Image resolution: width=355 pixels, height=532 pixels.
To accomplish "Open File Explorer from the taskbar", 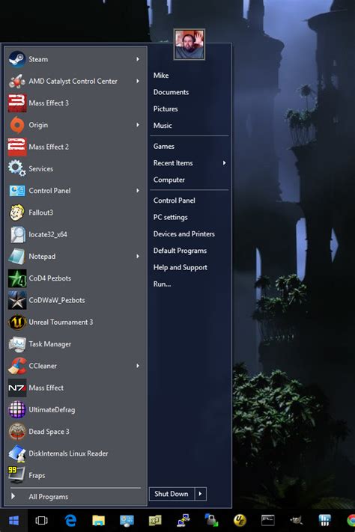I will 99,520.
